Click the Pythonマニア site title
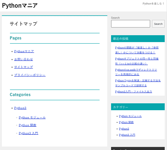This screenshot has width=167, height=150. [x=20, y=6]
